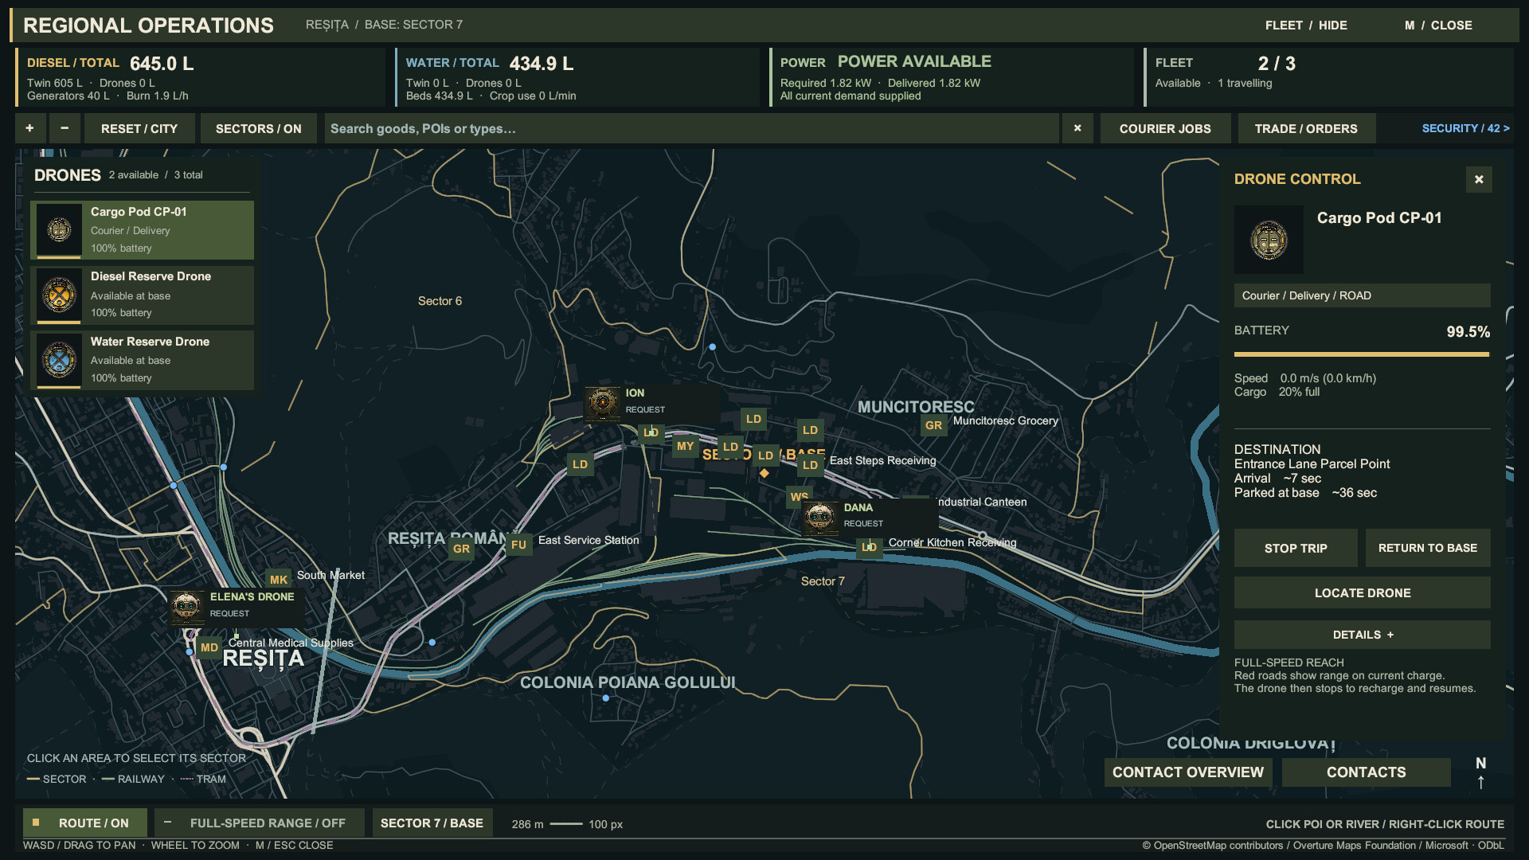The width and height of the screenshot is (1529, 860).
Task: Open TRADE / ORDERS tab
Action: tap(1306, 128)
